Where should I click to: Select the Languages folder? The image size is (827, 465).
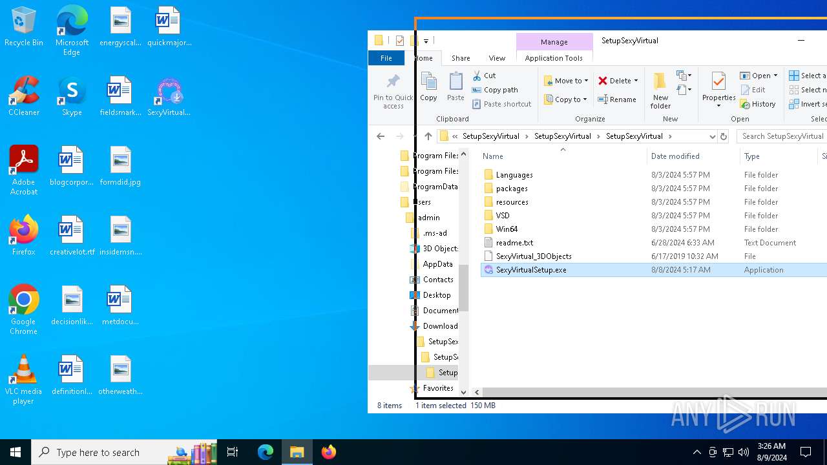514,175
